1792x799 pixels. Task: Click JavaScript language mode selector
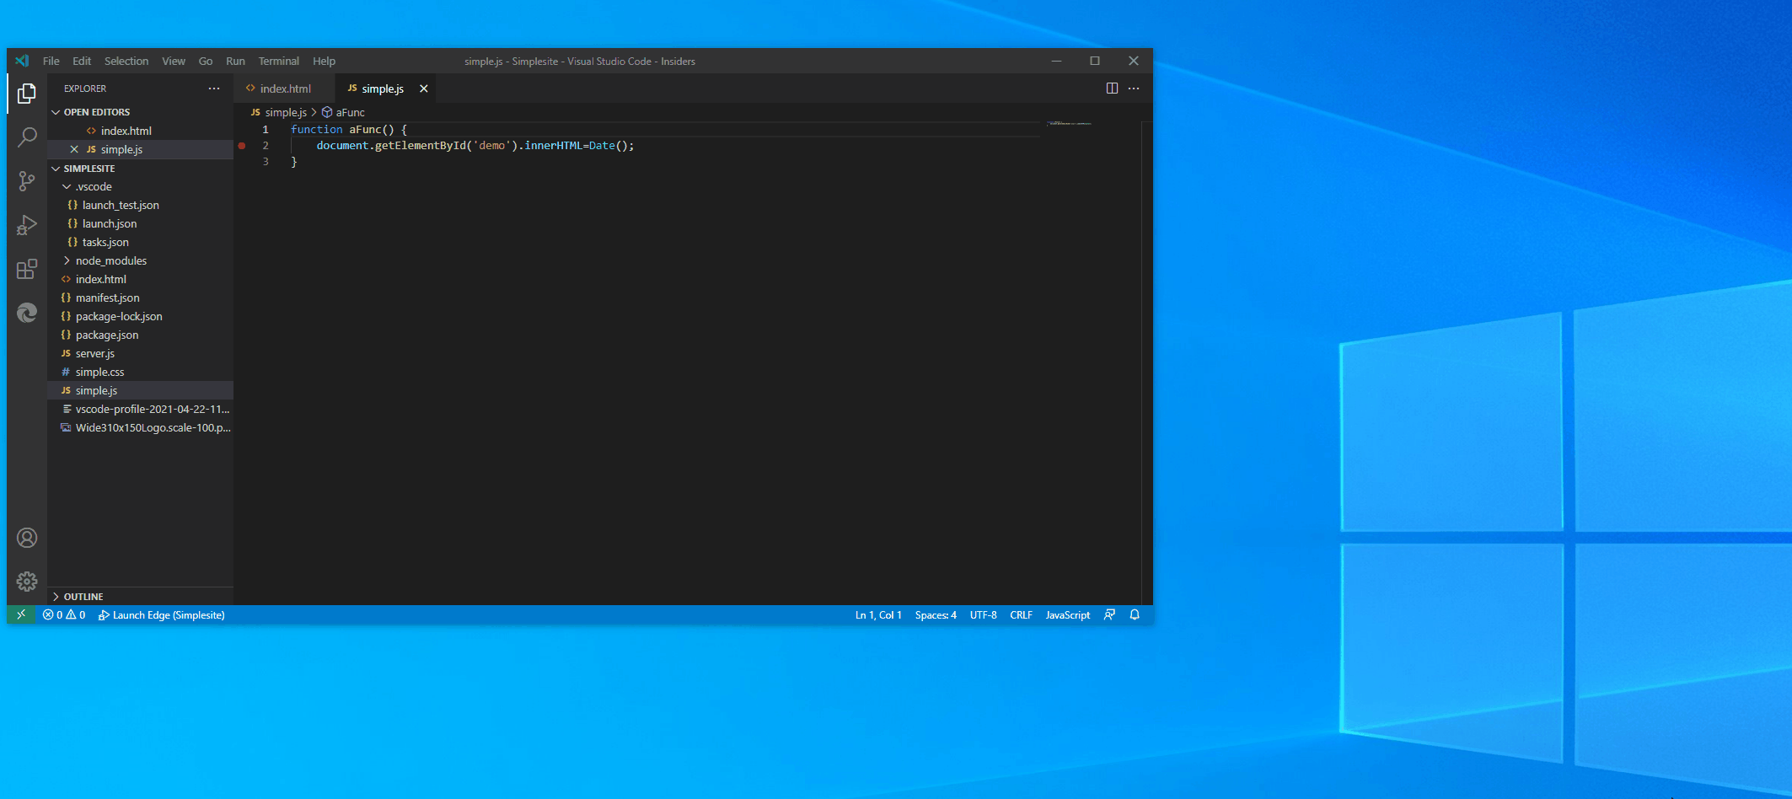1068,615
